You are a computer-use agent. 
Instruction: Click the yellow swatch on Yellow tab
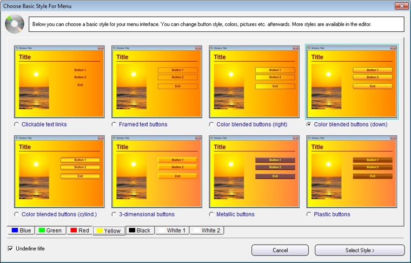click(x=100, y=231)
